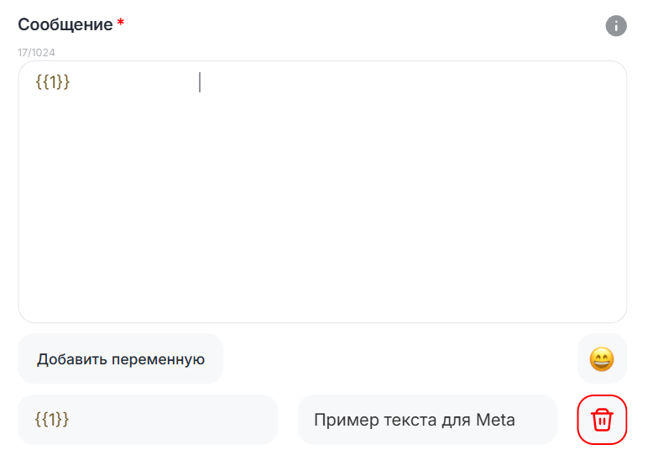
Task: Show message help via the gray info circle
Action: coord(616,26)
